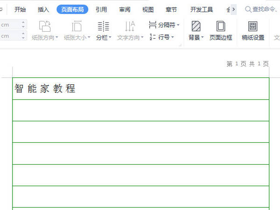This screenshot has width=280, height=210.
Task: Open the 章节 tab
Action: pyautogui.click(x=171, y=9)
